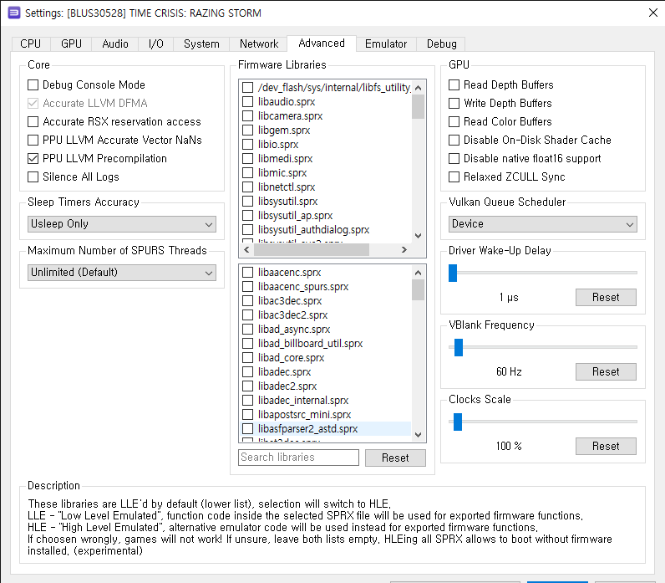The width and height of the screenshot is (665, 583).
Task: Reset the Clocks Scale value
Action: pos(606,446)
